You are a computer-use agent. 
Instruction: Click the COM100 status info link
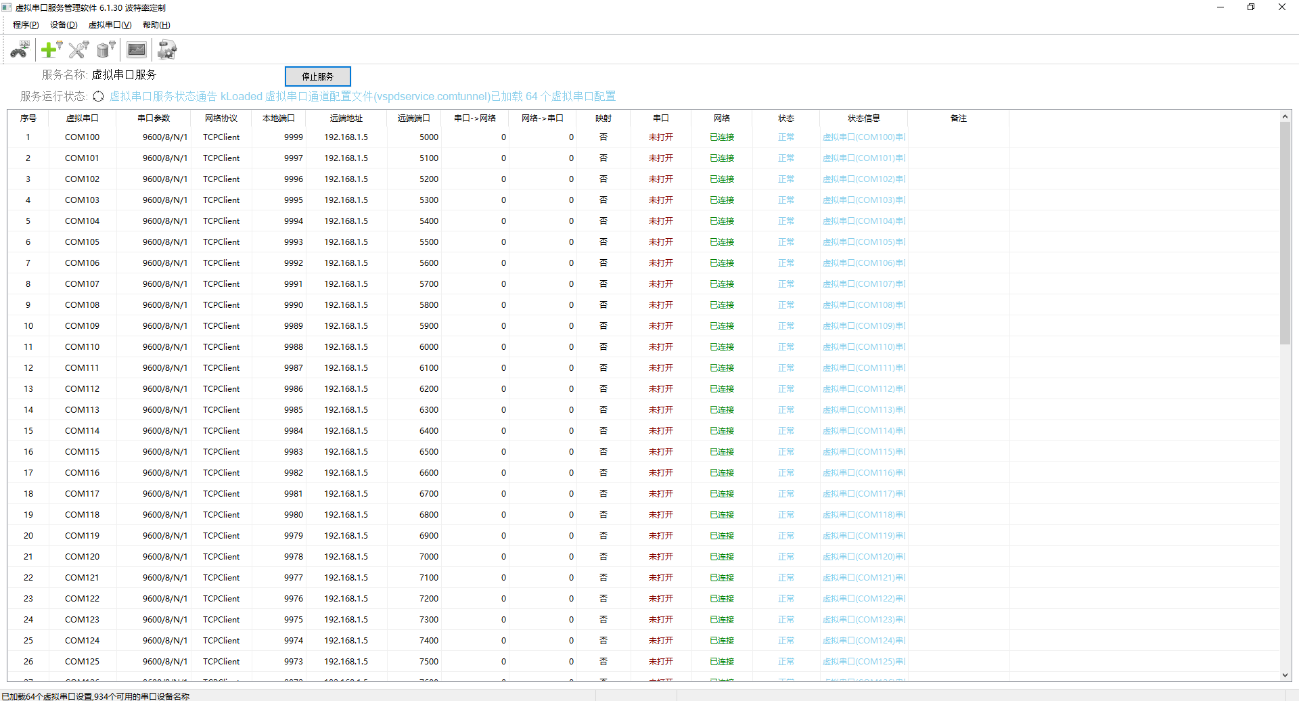click(x=863, y=137)
